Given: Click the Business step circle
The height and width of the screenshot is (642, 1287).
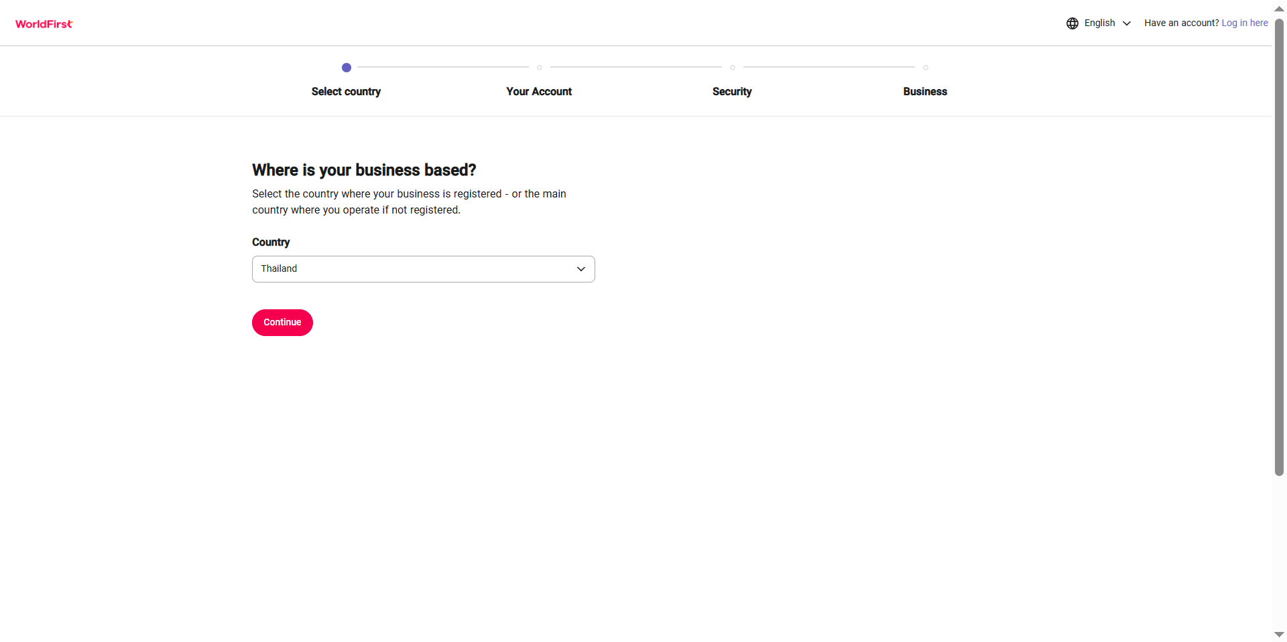Looking at the screenshot, I should 926,68.
